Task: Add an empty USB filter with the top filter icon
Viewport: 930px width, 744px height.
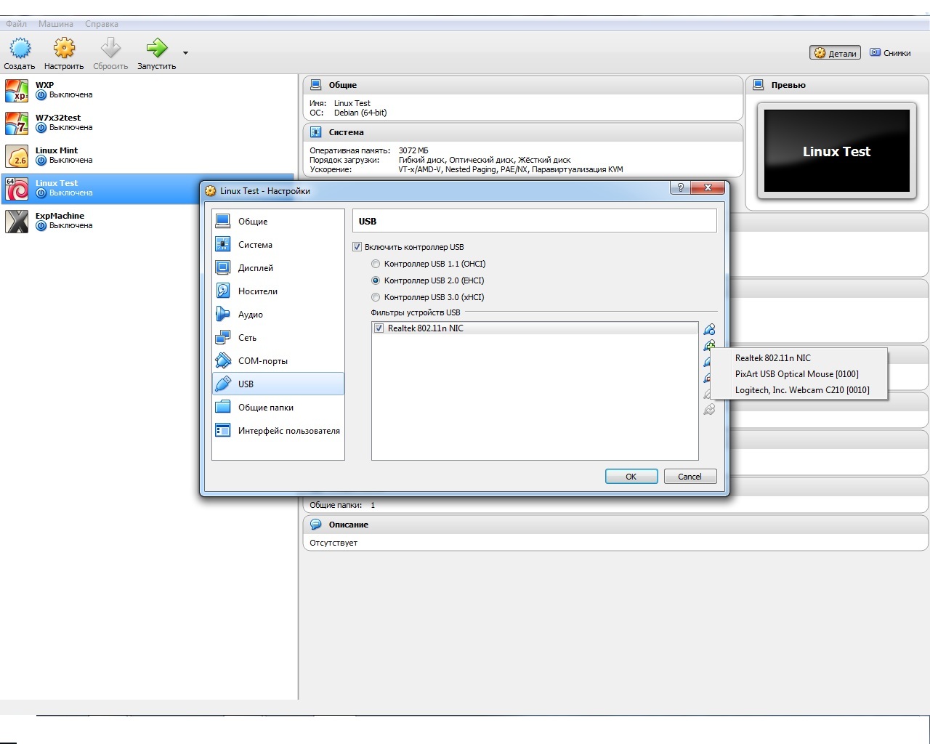Action: click(x=709, y=329)
